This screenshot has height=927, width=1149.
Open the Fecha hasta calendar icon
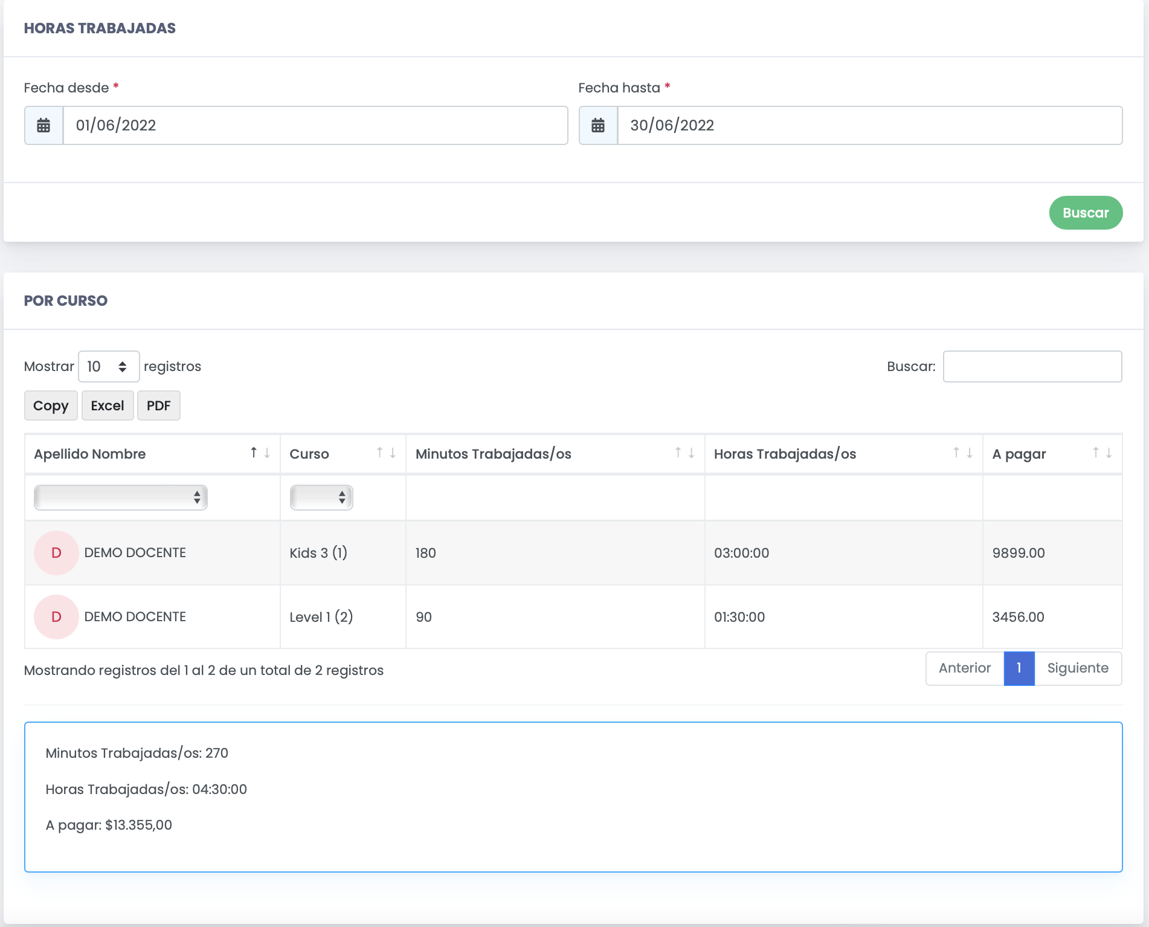click(x=598, y=126)
